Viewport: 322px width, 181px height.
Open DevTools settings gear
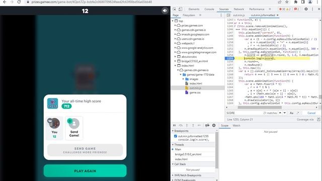click(306, 9)
